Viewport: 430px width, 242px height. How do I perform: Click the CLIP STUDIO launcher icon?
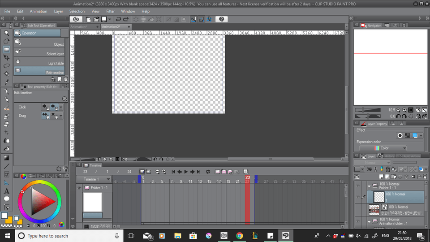click(x=77, y=19)
